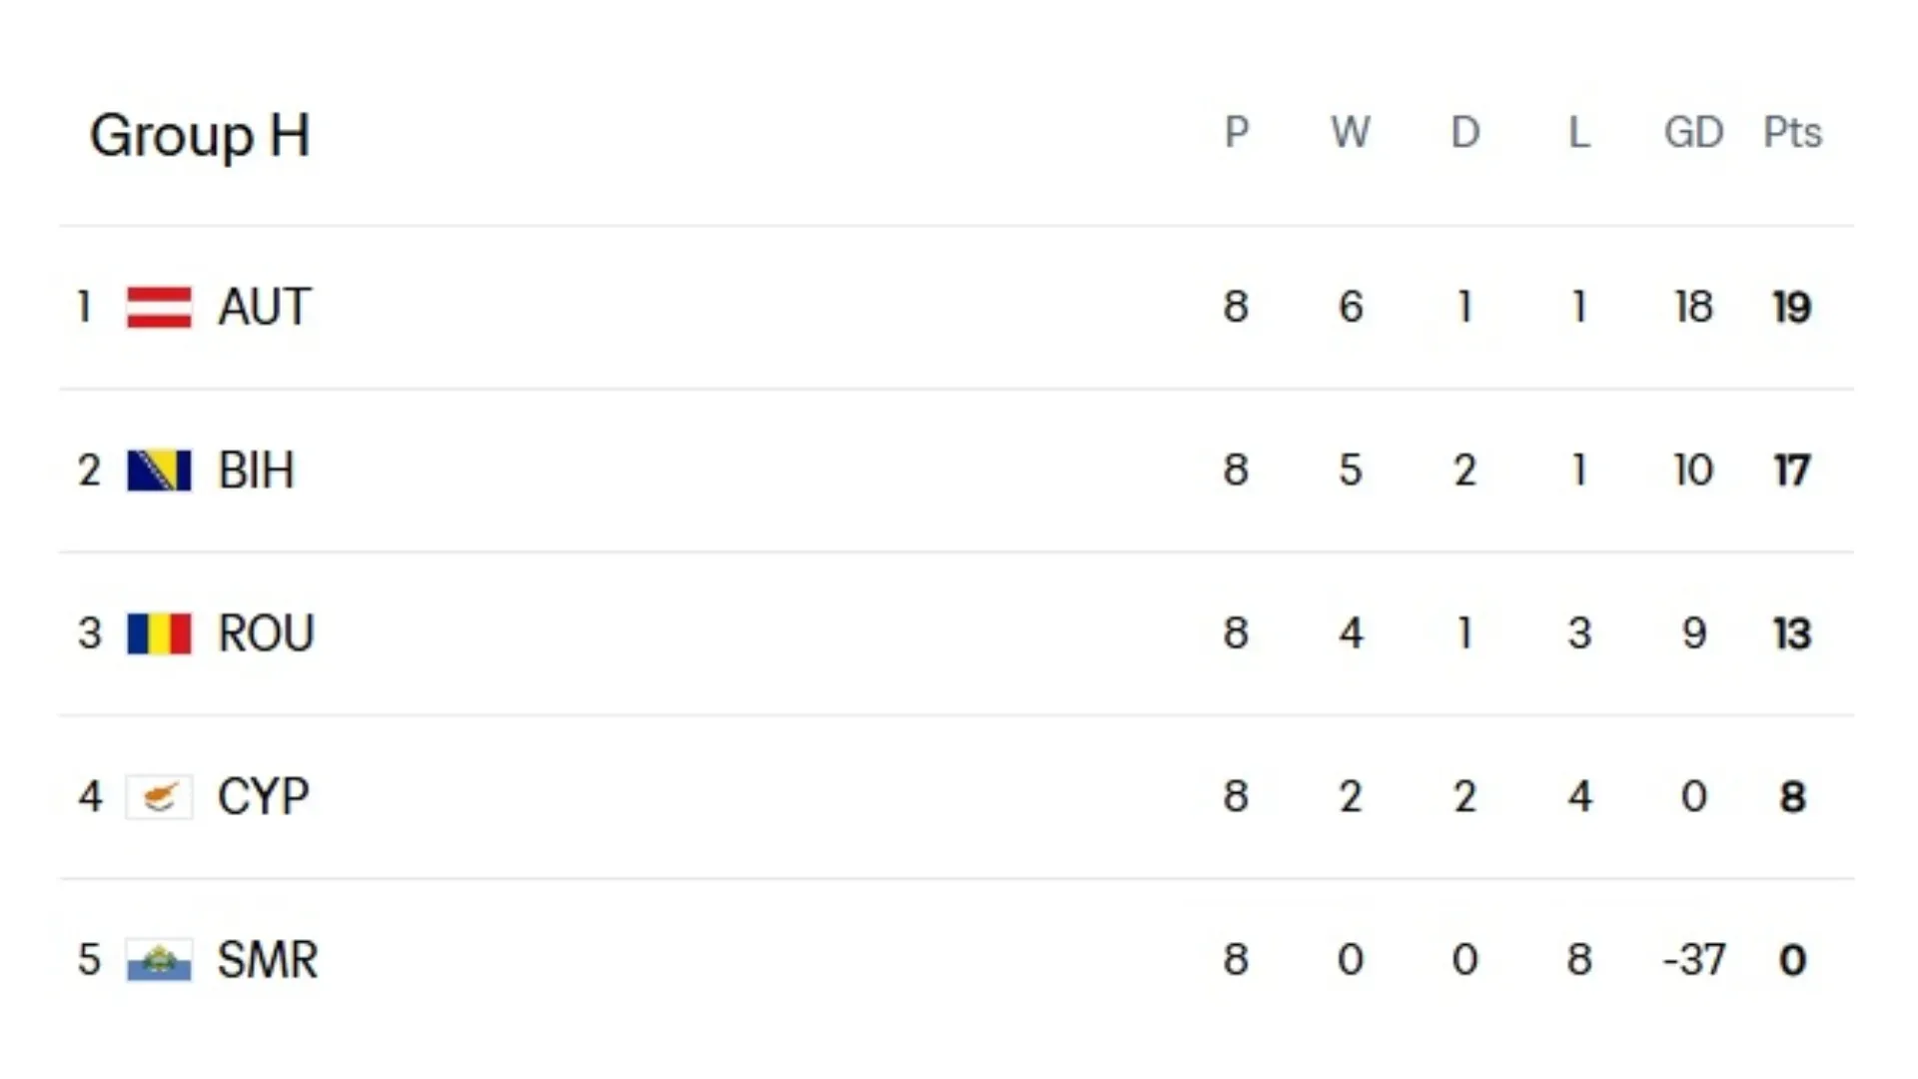Click the San Marino flag icon

tap(159, 960)
